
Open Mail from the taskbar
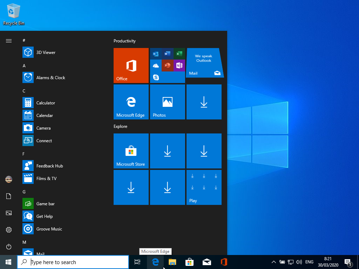[207, 262]
